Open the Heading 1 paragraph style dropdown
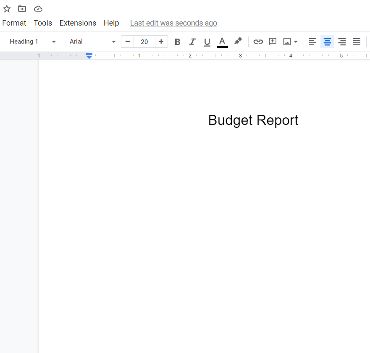370x353 pixels. (x=33, y=42)
